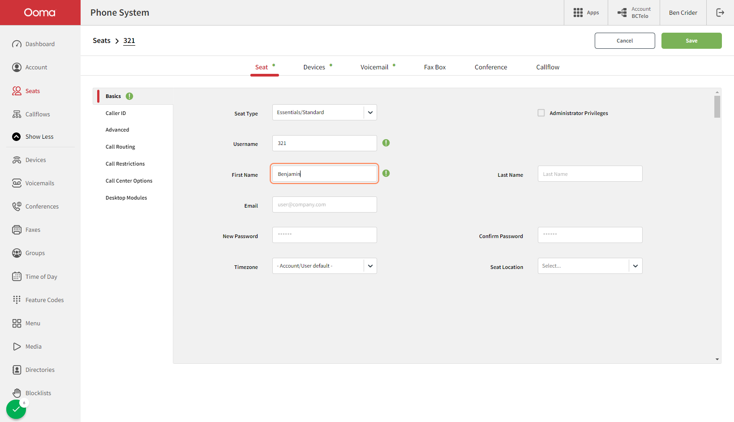Click into the Last Name field
Image resolution: width=734 pixels, height=422 pixels.
tap(590, 174)
